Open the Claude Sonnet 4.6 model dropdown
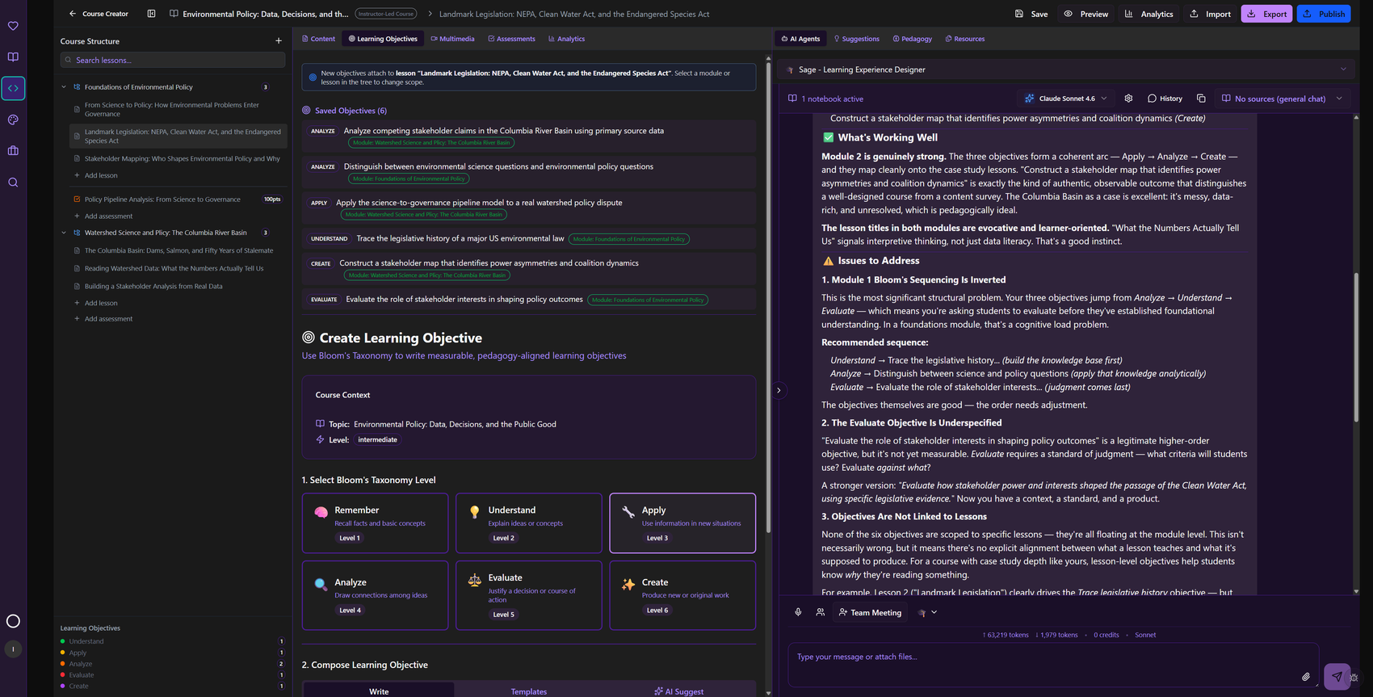Viewport: 1373px width, 697px height. 1066,99
